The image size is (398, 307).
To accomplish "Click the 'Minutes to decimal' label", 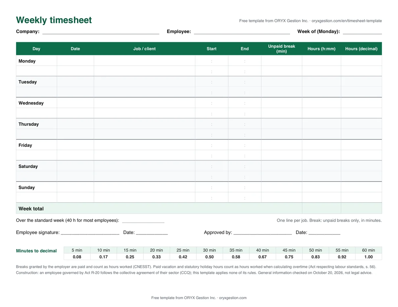I will 36,251.
